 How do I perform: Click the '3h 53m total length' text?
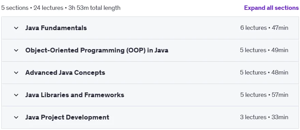point(94,8)
